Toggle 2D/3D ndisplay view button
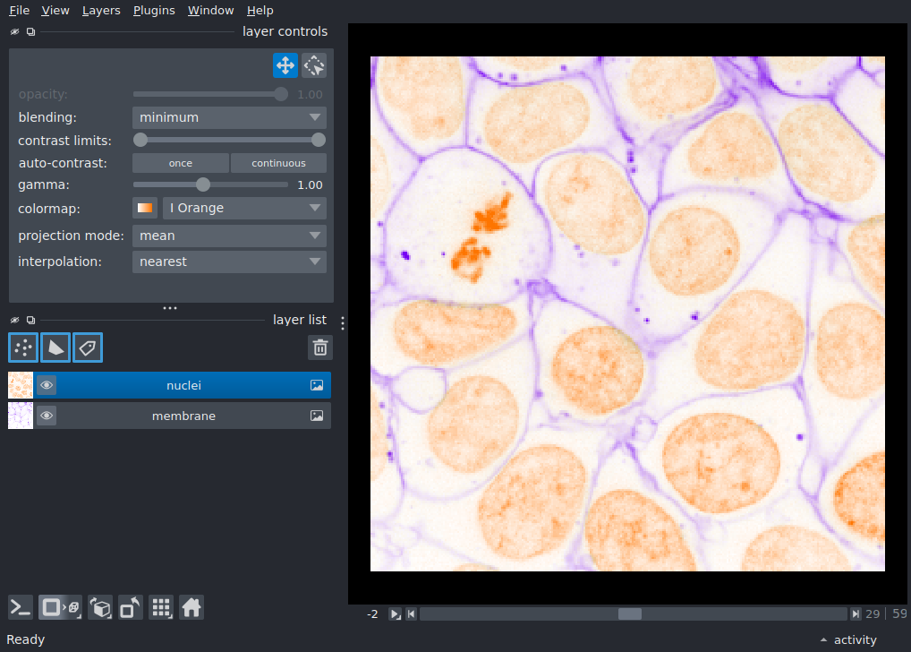The height and width of the screenshot is (652, 911). coord(61,608)
